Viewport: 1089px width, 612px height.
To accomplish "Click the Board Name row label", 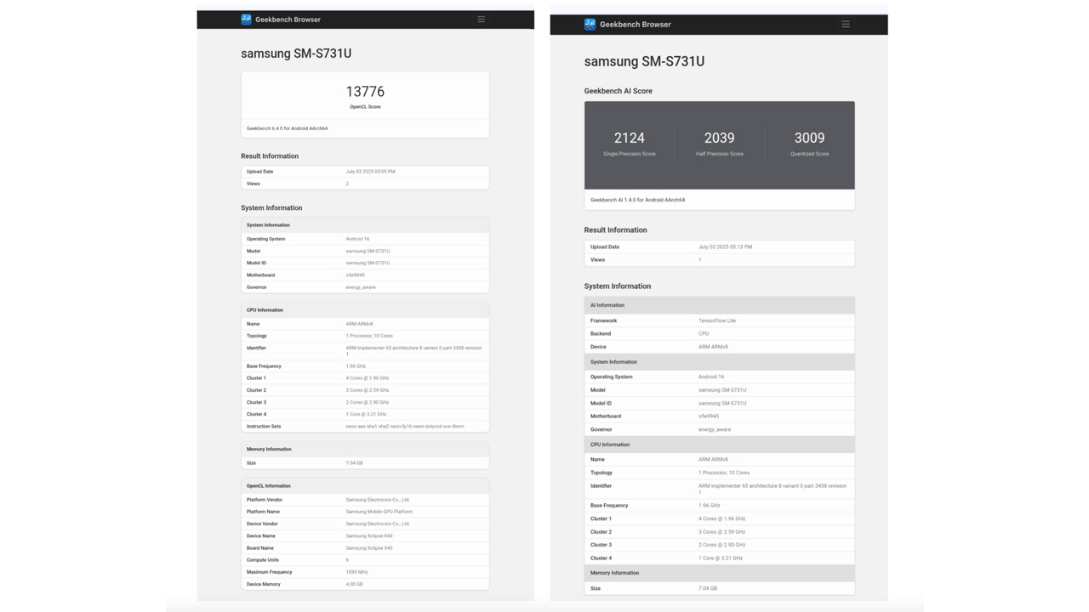I will point(260,548).
